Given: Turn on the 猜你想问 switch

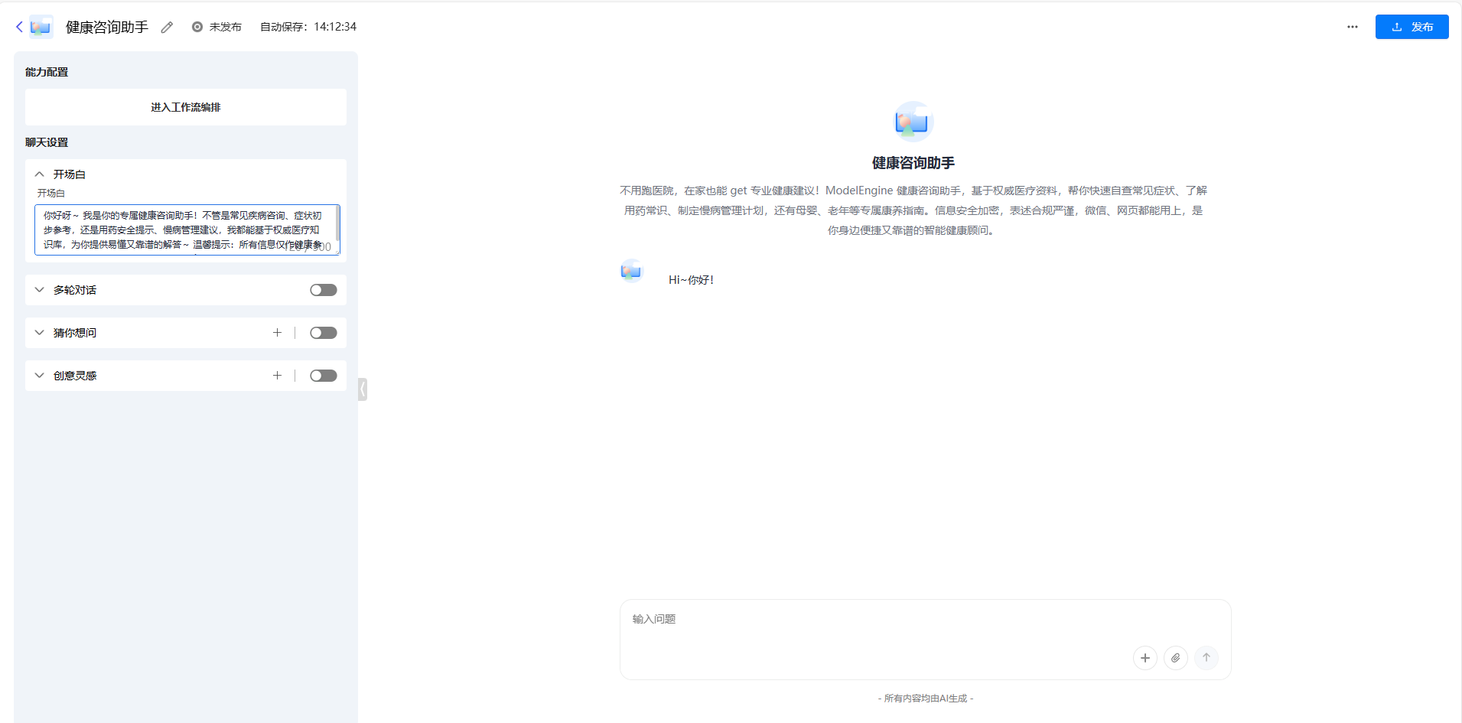Looking at the screenshot, I should click(x=323, y=332).
